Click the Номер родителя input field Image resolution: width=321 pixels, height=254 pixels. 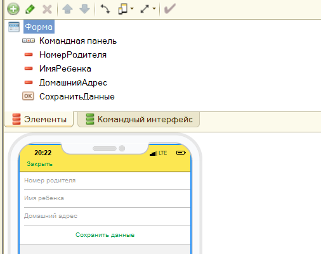click(x=107, y=181)
